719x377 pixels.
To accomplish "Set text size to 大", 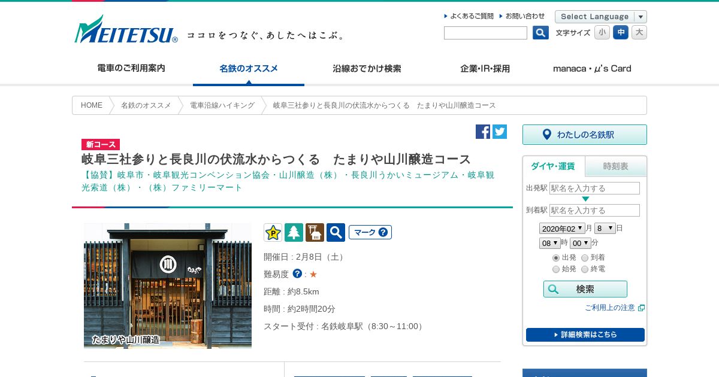I will (x=639, y=32).
